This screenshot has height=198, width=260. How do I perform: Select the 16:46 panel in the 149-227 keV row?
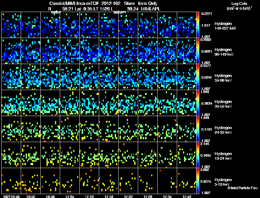[11, 25]
